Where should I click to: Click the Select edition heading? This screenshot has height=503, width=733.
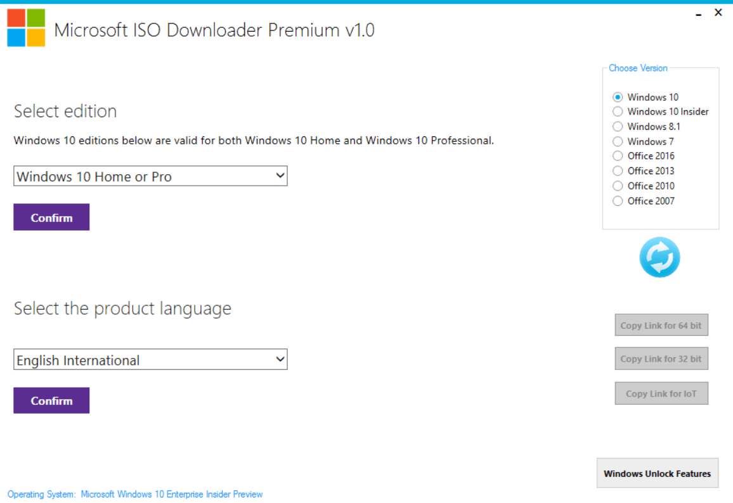65,111
